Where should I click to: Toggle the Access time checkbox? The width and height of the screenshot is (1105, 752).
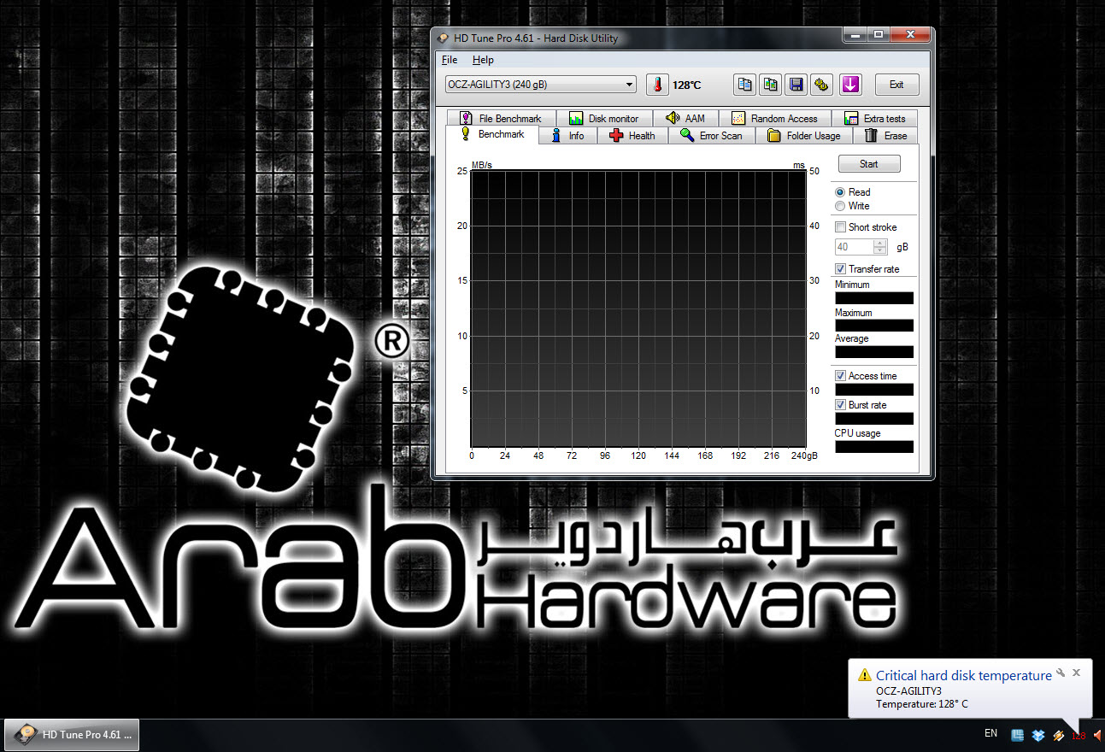pos(841,376)
